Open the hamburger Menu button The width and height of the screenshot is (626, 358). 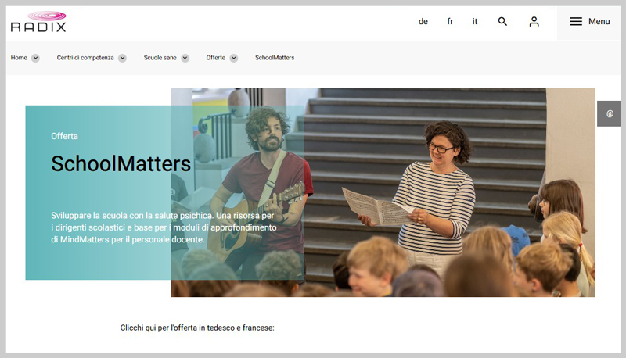tap(589, 22)
